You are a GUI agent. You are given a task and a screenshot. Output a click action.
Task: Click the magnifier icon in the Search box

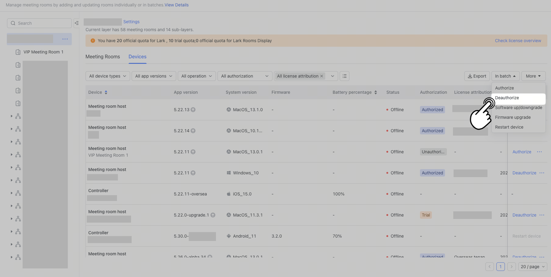pyautogui.click(x=13, y=23)
